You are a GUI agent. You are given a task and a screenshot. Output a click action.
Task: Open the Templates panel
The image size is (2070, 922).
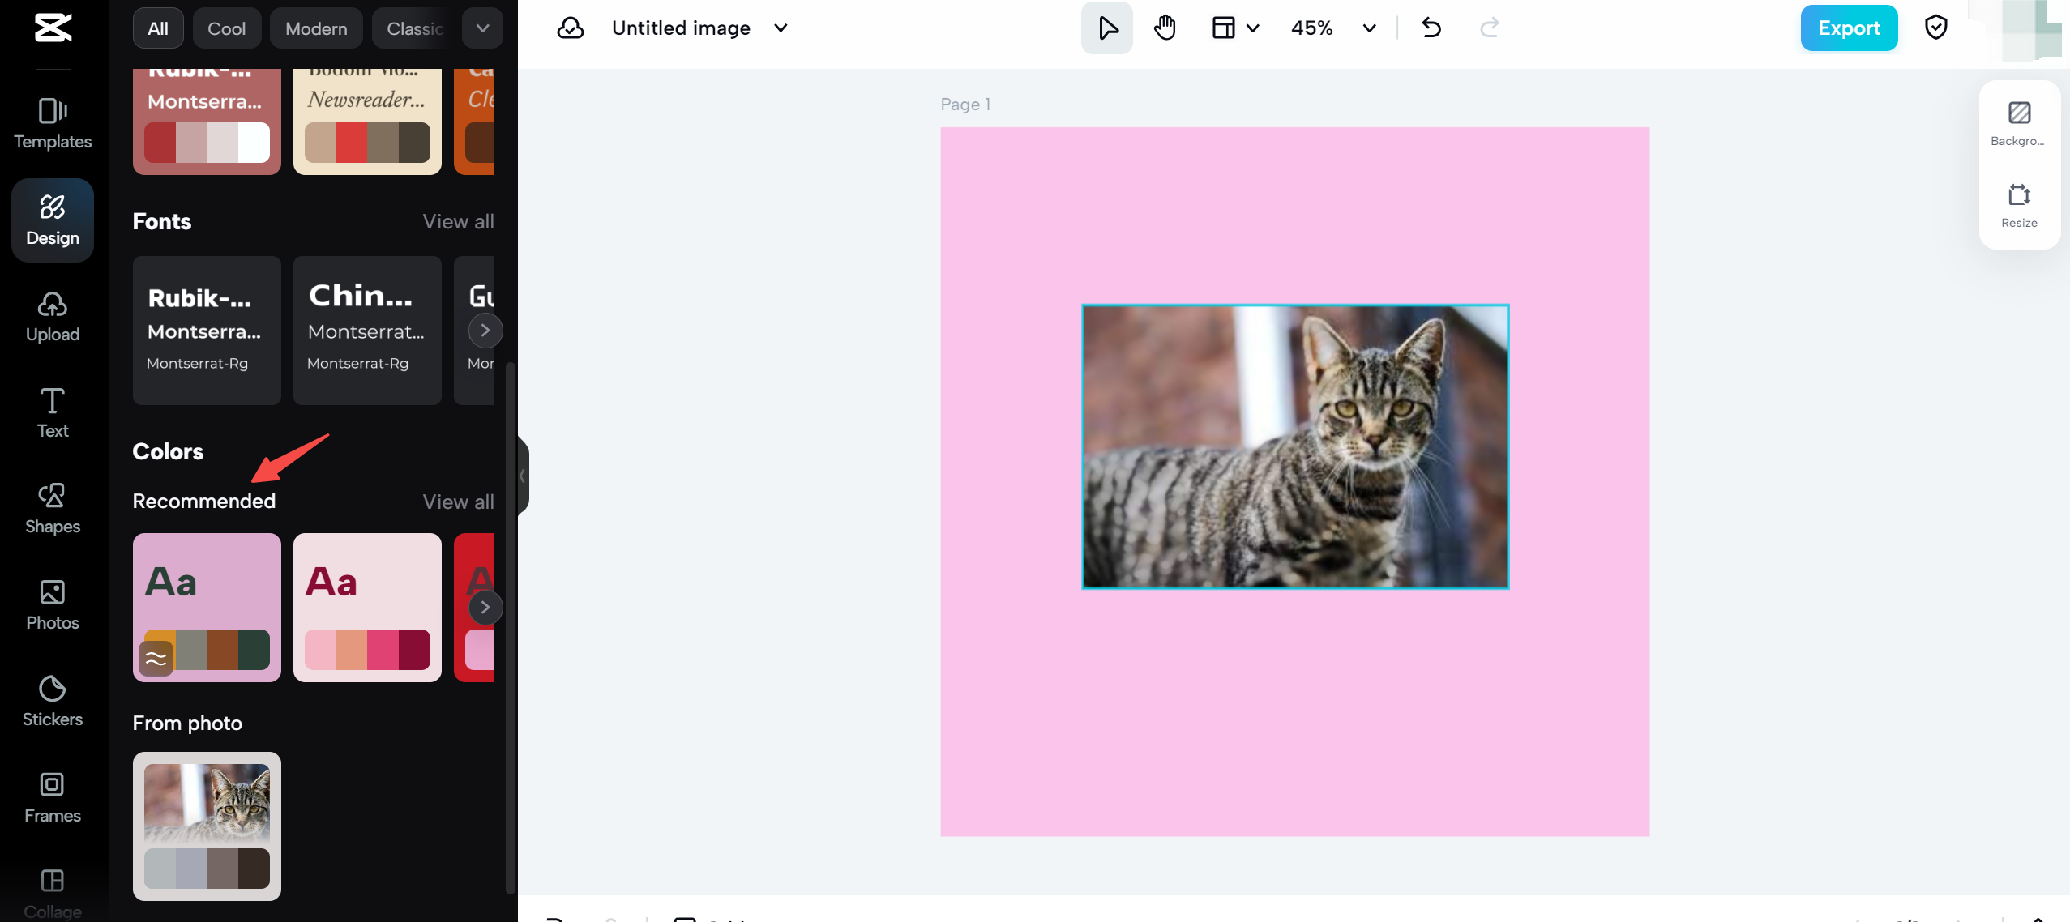click(53, 123)
